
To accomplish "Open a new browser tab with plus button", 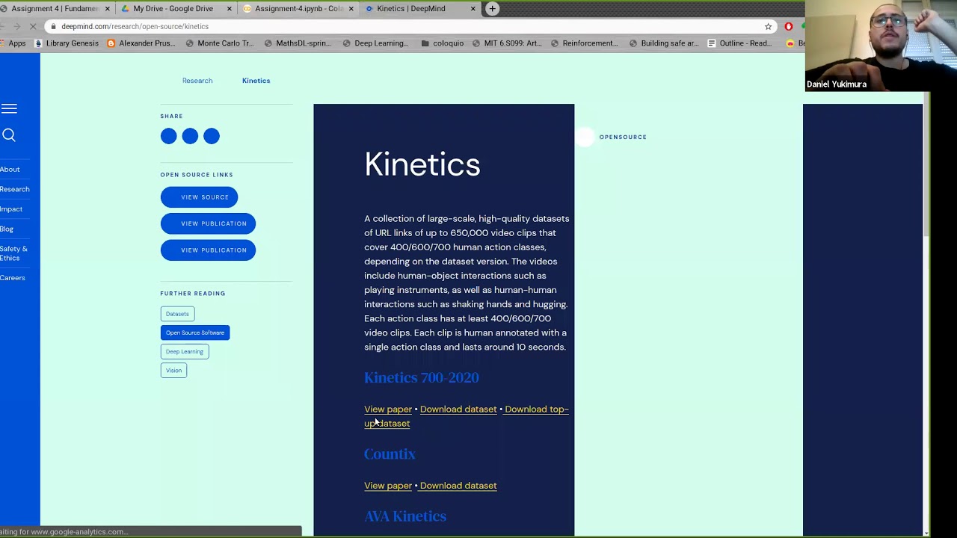I will pyautogui.click(x=492, y=8).
